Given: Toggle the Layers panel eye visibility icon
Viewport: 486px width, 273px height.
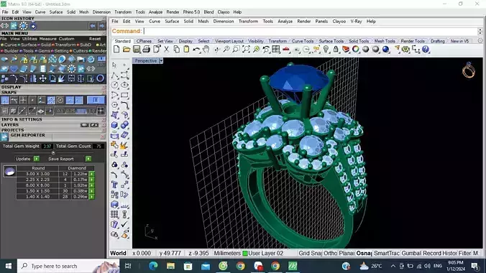Looking at the screenshot, I should pos(94,125).
